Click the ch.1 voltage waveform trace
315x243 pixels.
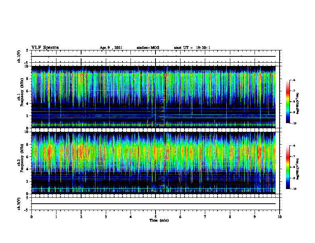154,56
